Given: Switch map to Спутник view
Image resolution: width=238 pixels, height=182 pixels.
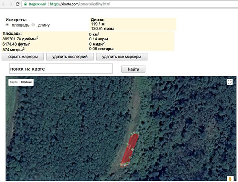Looking at the screenshot, I should [x=27, y=82].
